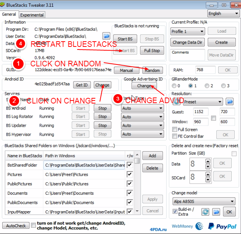Open the Alps A850S model dropdown

204,201
